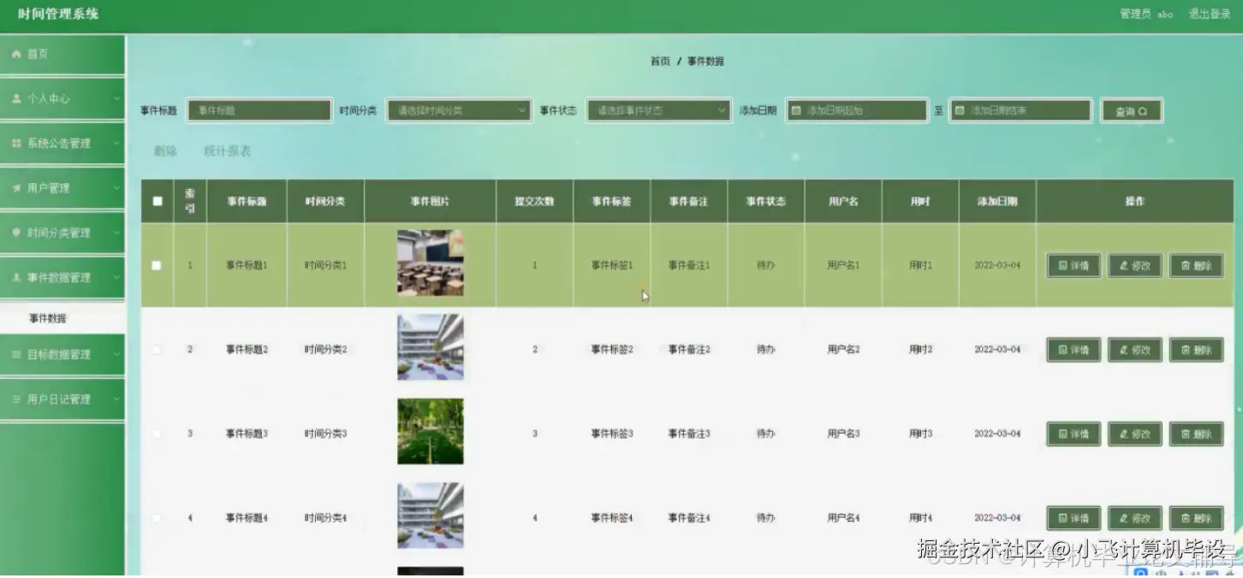Click 退出登录 to log out
1243x578 pixels.
pos(1209,14)
